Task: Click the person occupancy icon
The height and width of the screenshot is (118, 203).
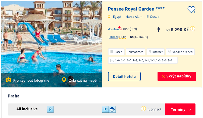Action: 159,29
